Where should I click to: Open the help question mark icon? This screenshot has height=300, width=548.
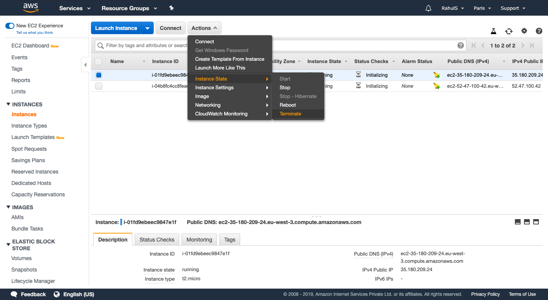point(539,31)
